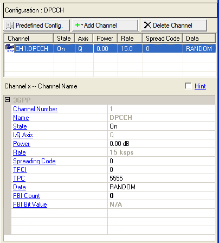
Task: Click the Delete Channel button
Action: tap(174, 25)
